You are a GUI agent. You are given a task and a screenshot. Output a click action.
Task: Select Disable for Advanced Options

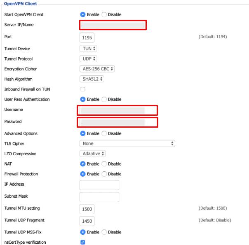pos(104,133)
